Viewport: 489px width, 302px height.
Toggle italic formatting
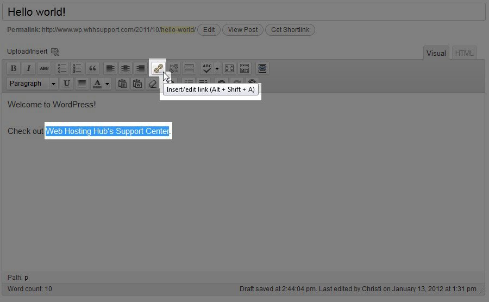[x=29, y=68]
